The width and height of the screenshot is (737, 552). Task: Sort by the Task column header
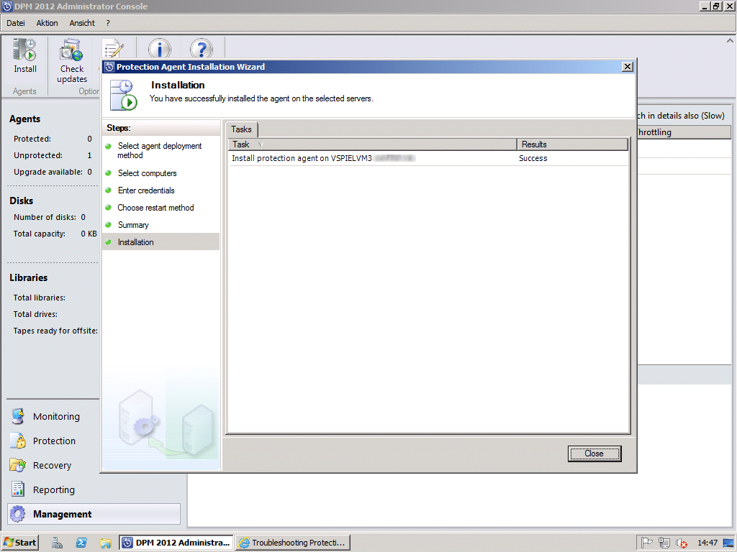[372, 144]
